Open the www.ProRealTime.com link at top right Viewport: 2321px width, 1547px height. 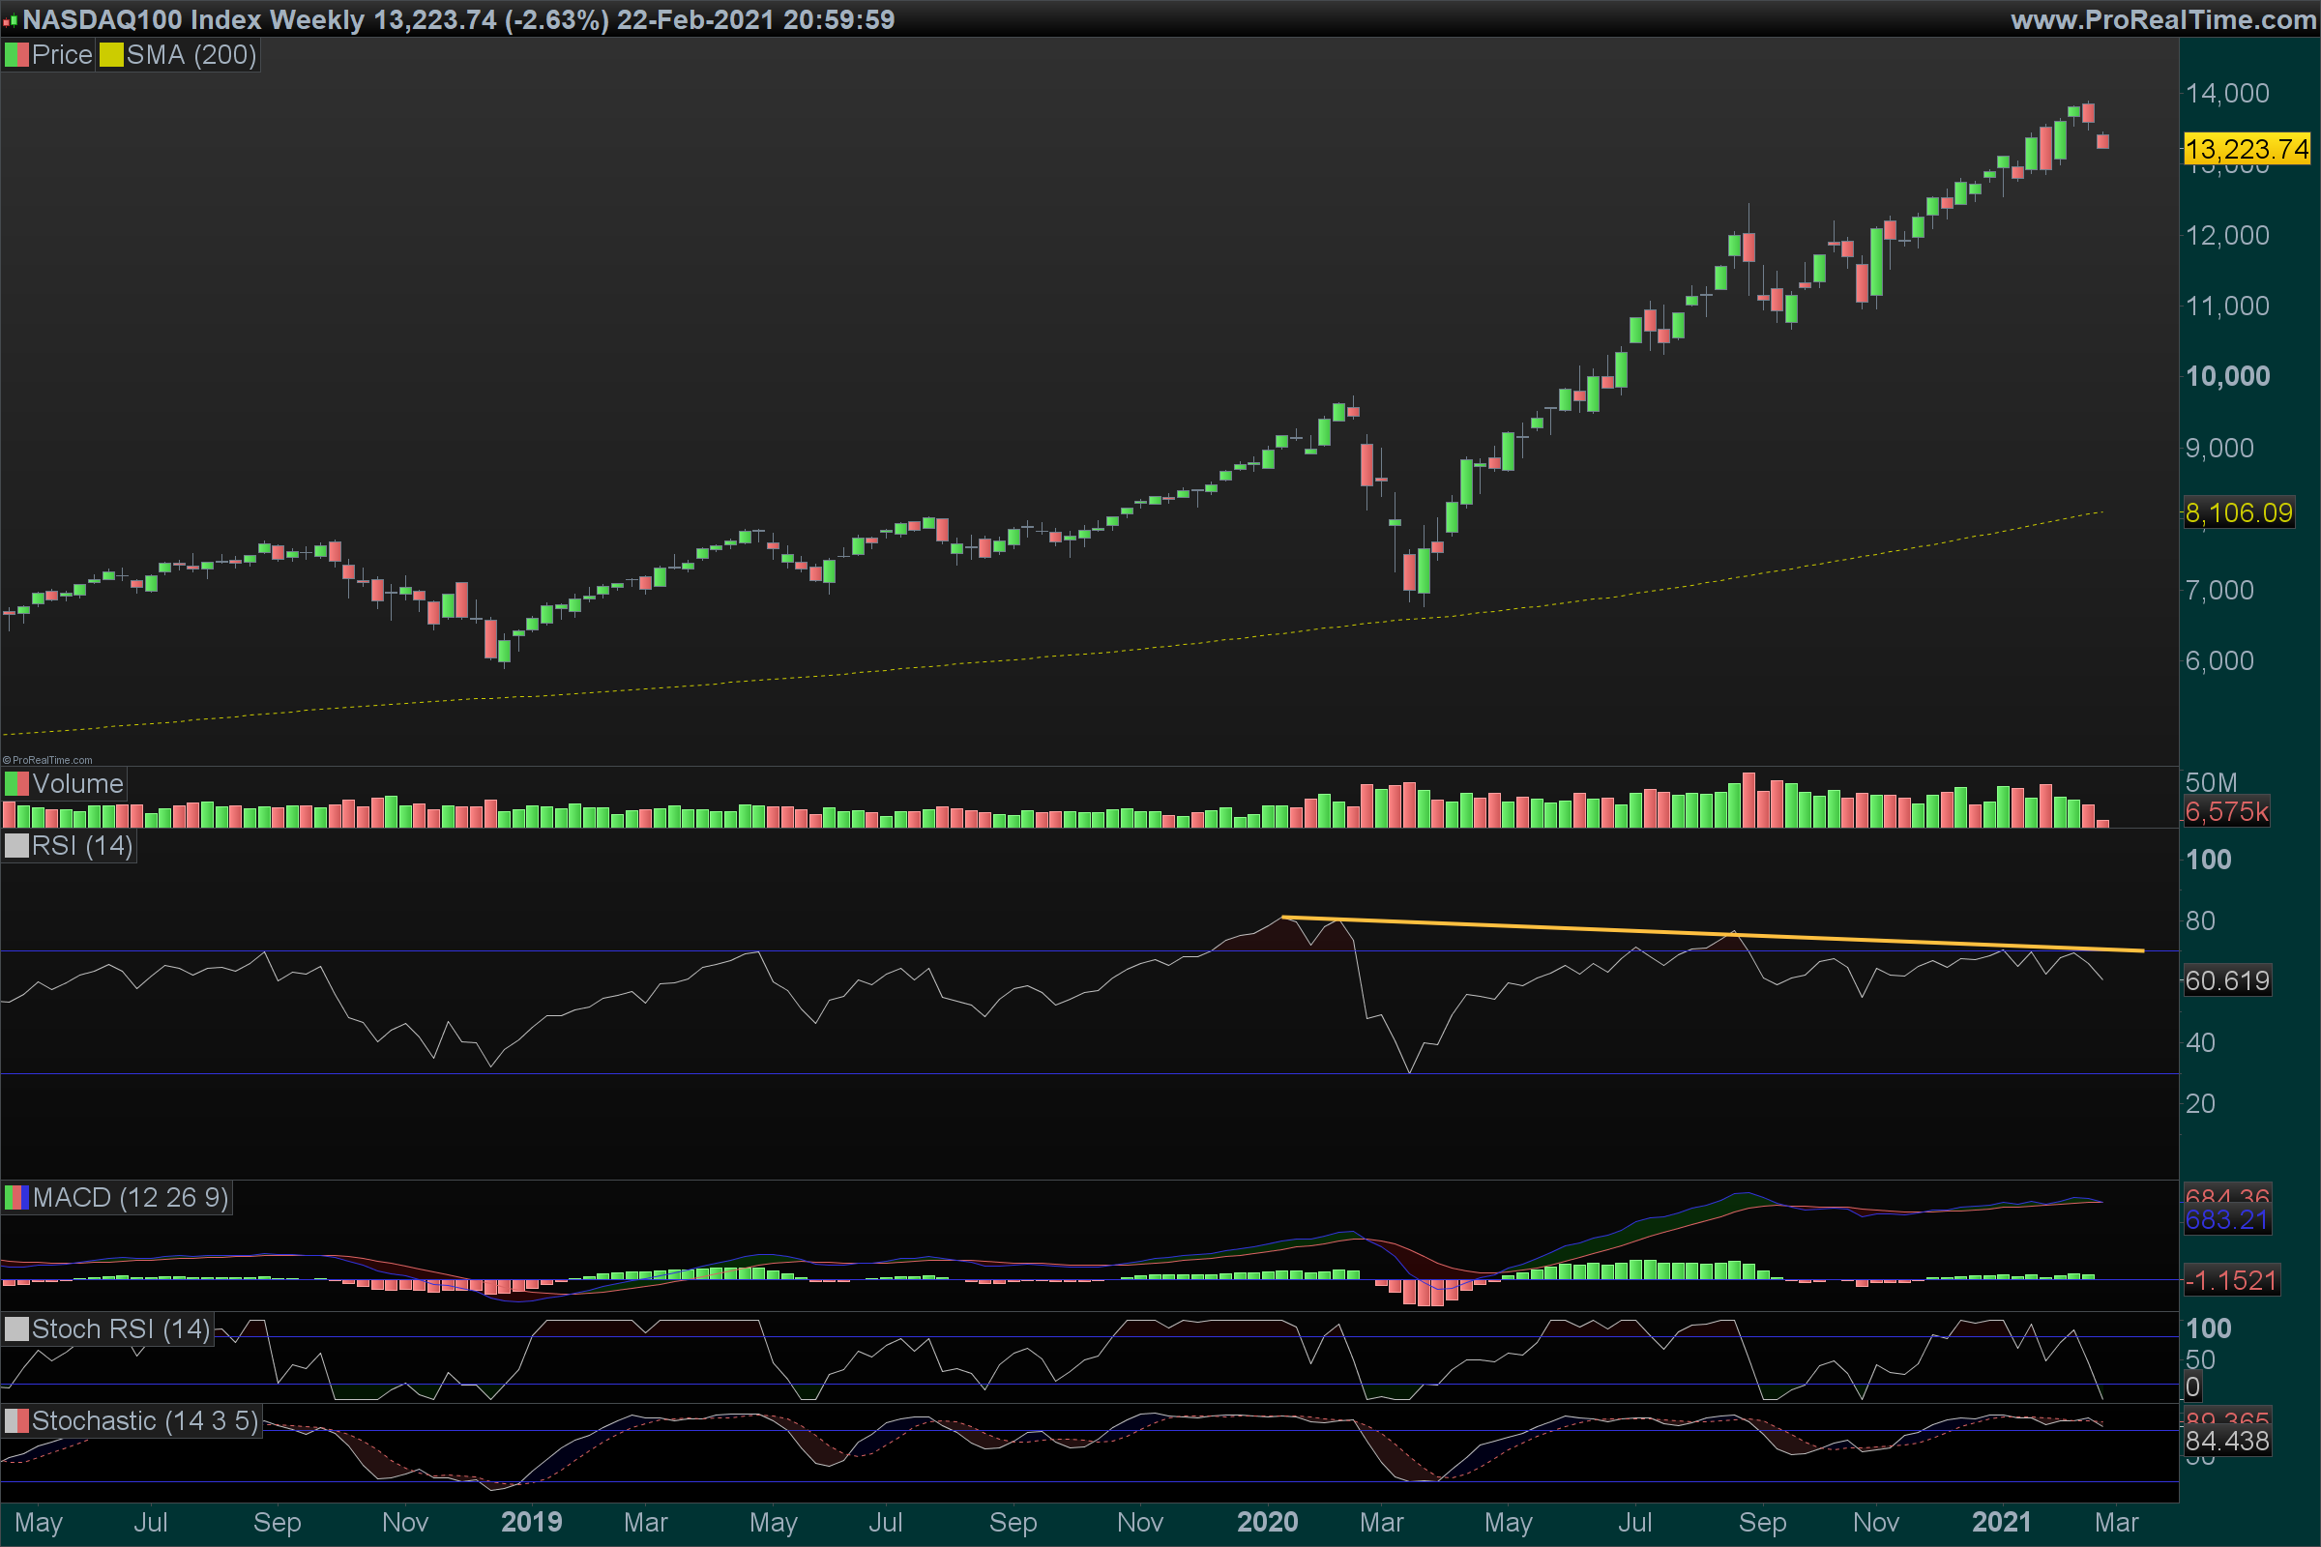(2162, 19)
